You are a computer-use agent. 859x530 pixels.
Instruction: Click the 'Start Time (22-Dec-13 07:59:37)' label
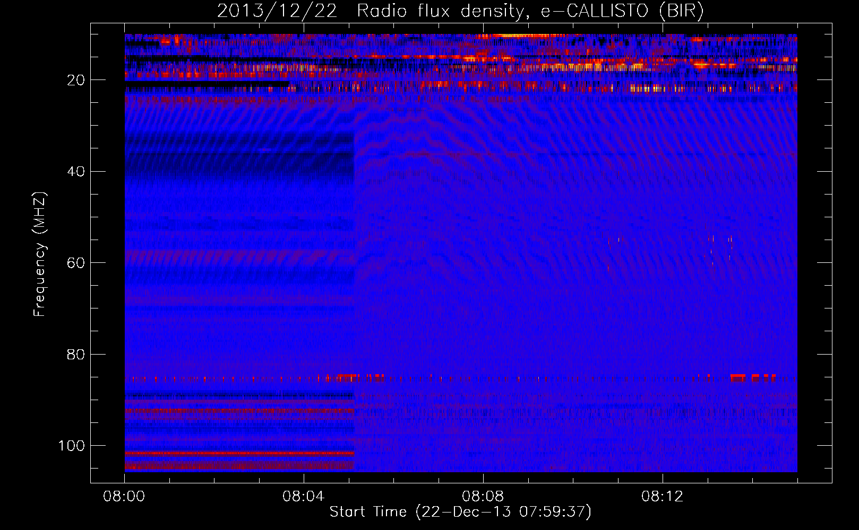460,512
